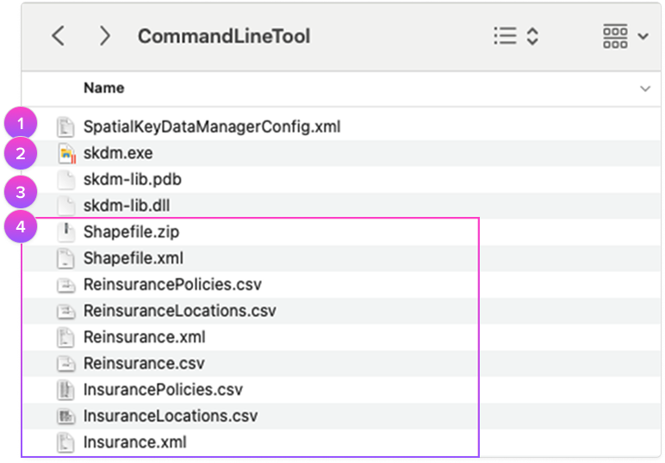Select the Reinsurance.xml file name
665x463 pixels.
[x=144, y=337]
